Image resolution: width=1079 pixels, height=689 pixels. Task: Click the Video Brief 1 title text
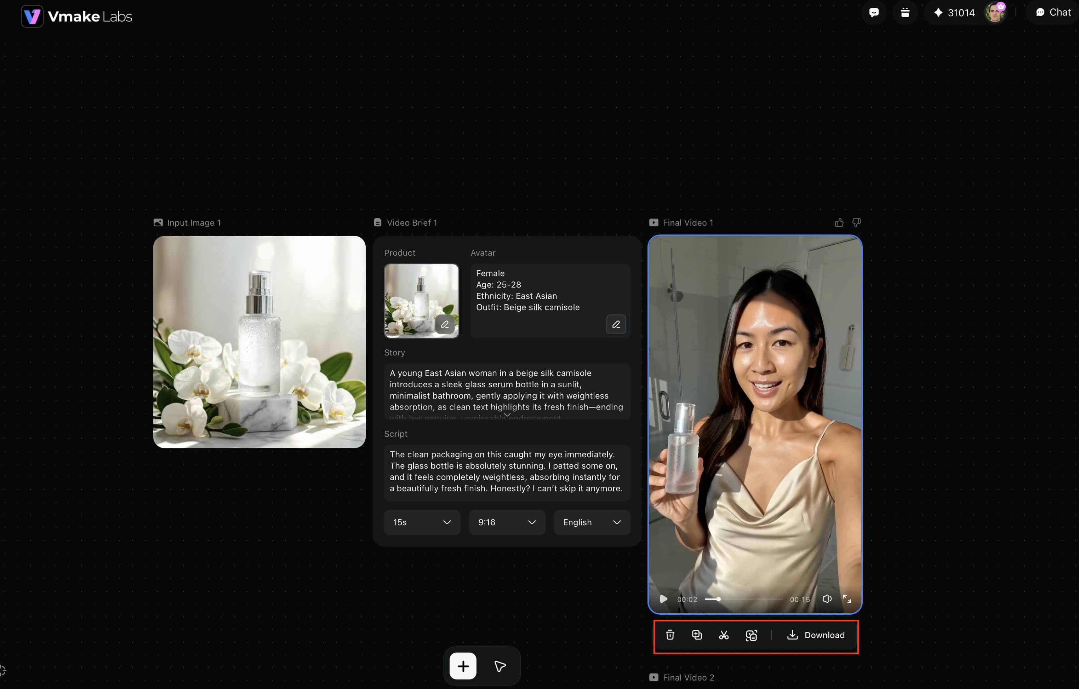tap(412, 222)
